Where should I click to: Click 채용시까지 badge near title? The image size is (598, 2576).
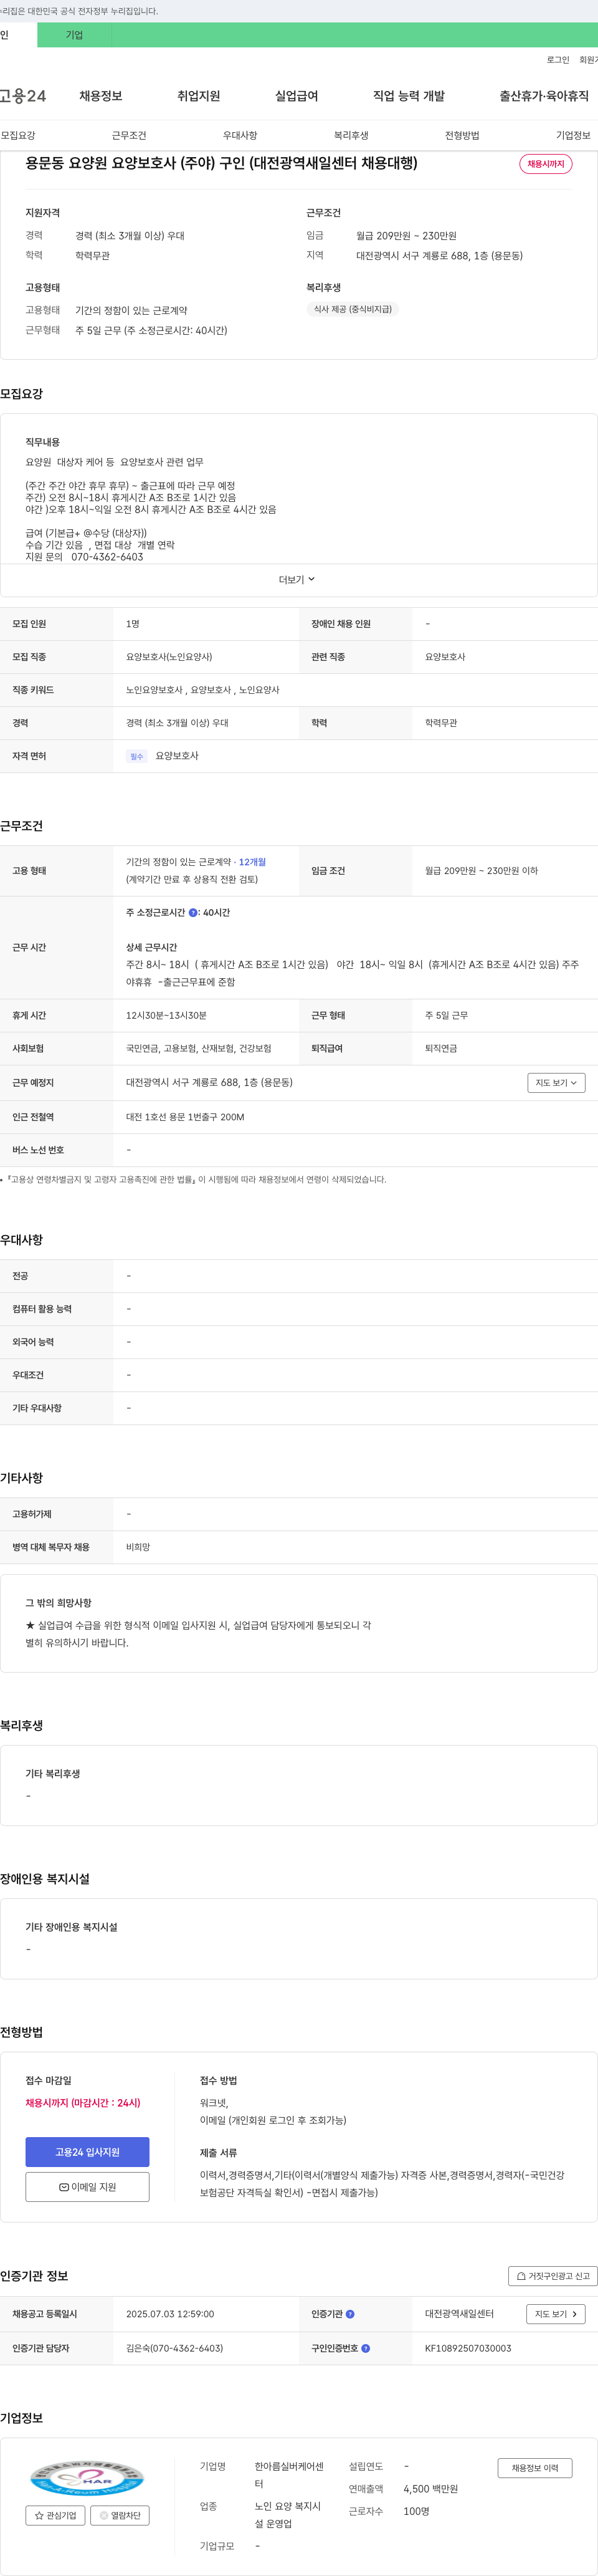click(x=545, y=164)
